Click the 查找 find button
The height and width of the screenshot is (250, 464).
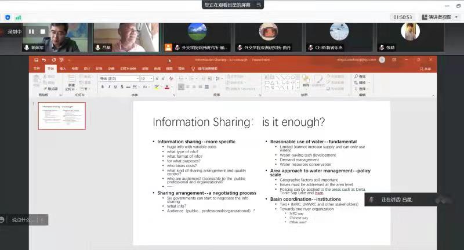click(x=361, y=77)
